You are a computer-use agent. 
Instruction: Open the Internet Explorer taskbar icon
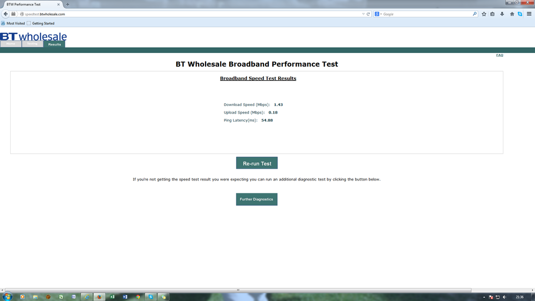click(x=86, y=297)
